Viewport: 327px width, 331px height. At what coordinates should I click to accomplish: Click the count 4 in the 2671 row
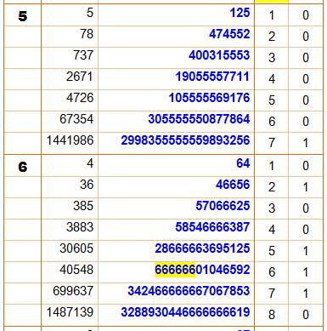coord(272,79)
